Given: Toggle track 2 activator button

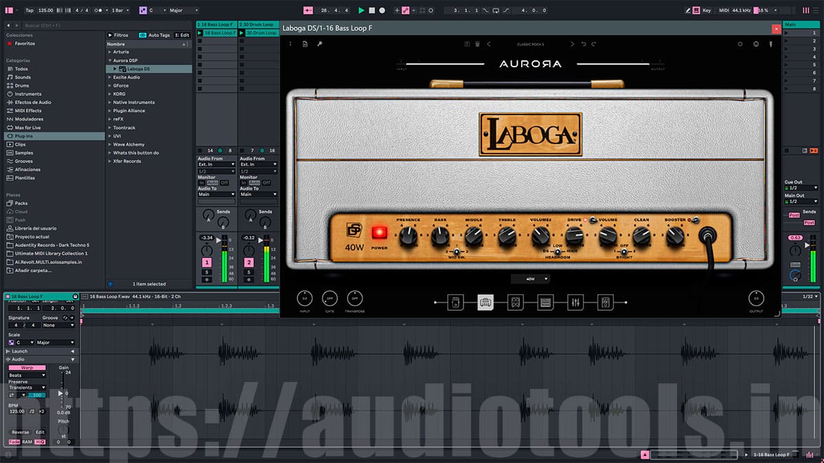Looking at the screenshot, I should (x=249, y=263).
